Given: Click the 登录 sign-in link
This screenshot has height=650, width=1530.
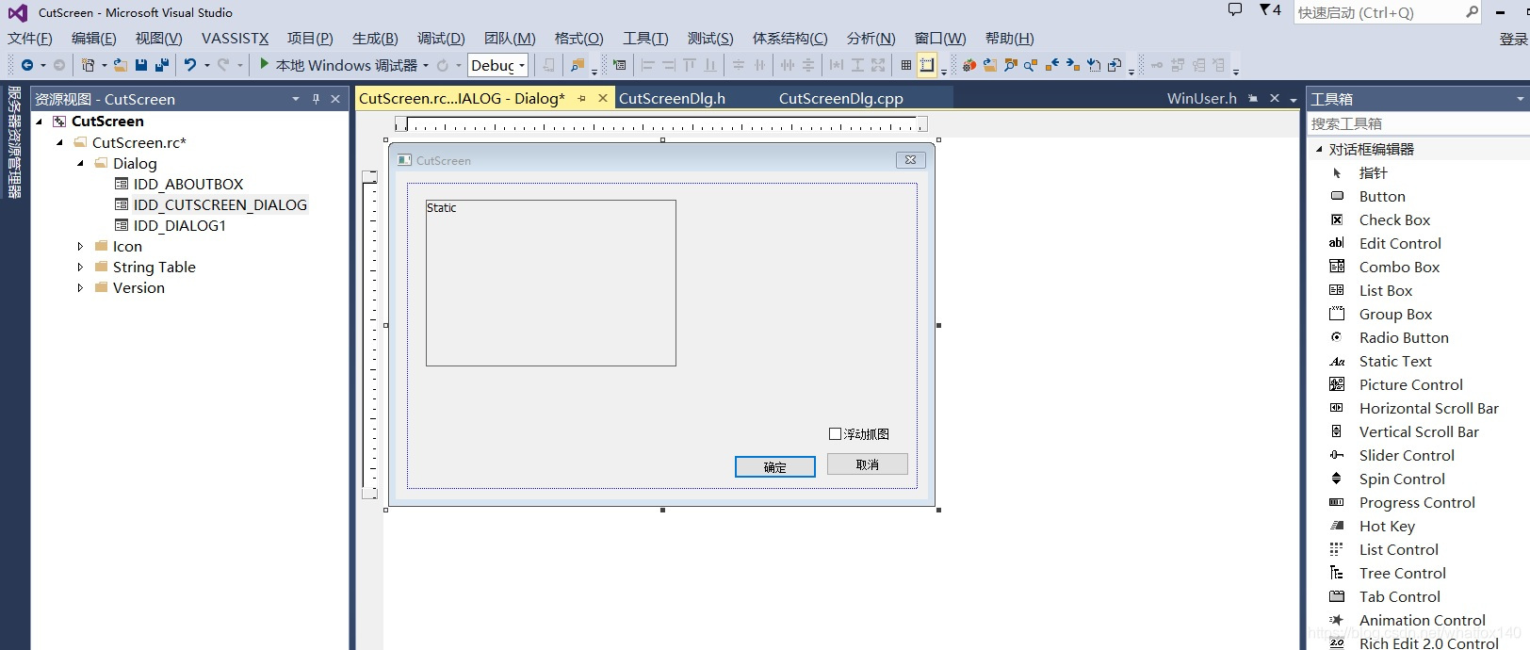Looking at the screenshot, I should 1513,39.
